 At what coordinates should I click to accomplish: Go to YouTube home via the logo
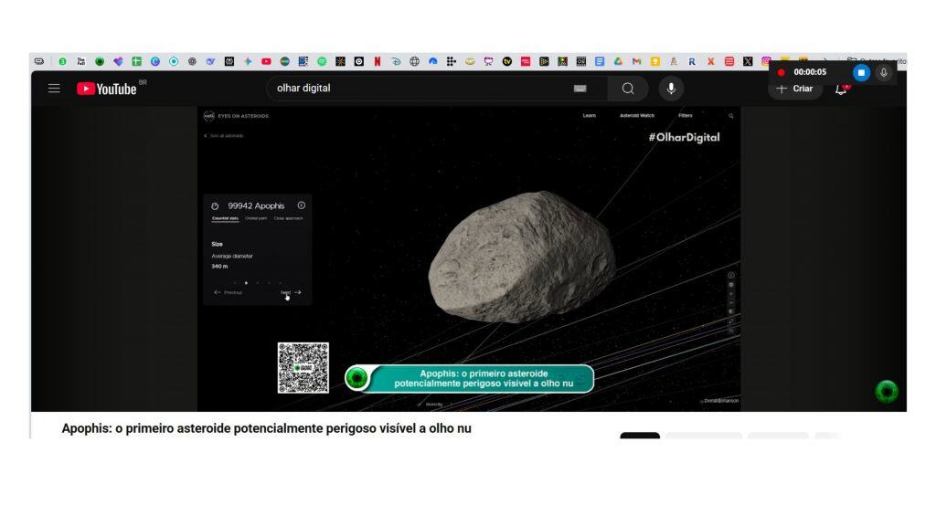point(107,89)
